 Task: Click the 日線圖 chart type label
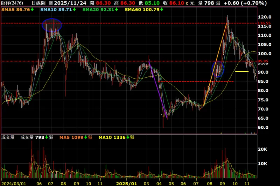coord(38,3)
